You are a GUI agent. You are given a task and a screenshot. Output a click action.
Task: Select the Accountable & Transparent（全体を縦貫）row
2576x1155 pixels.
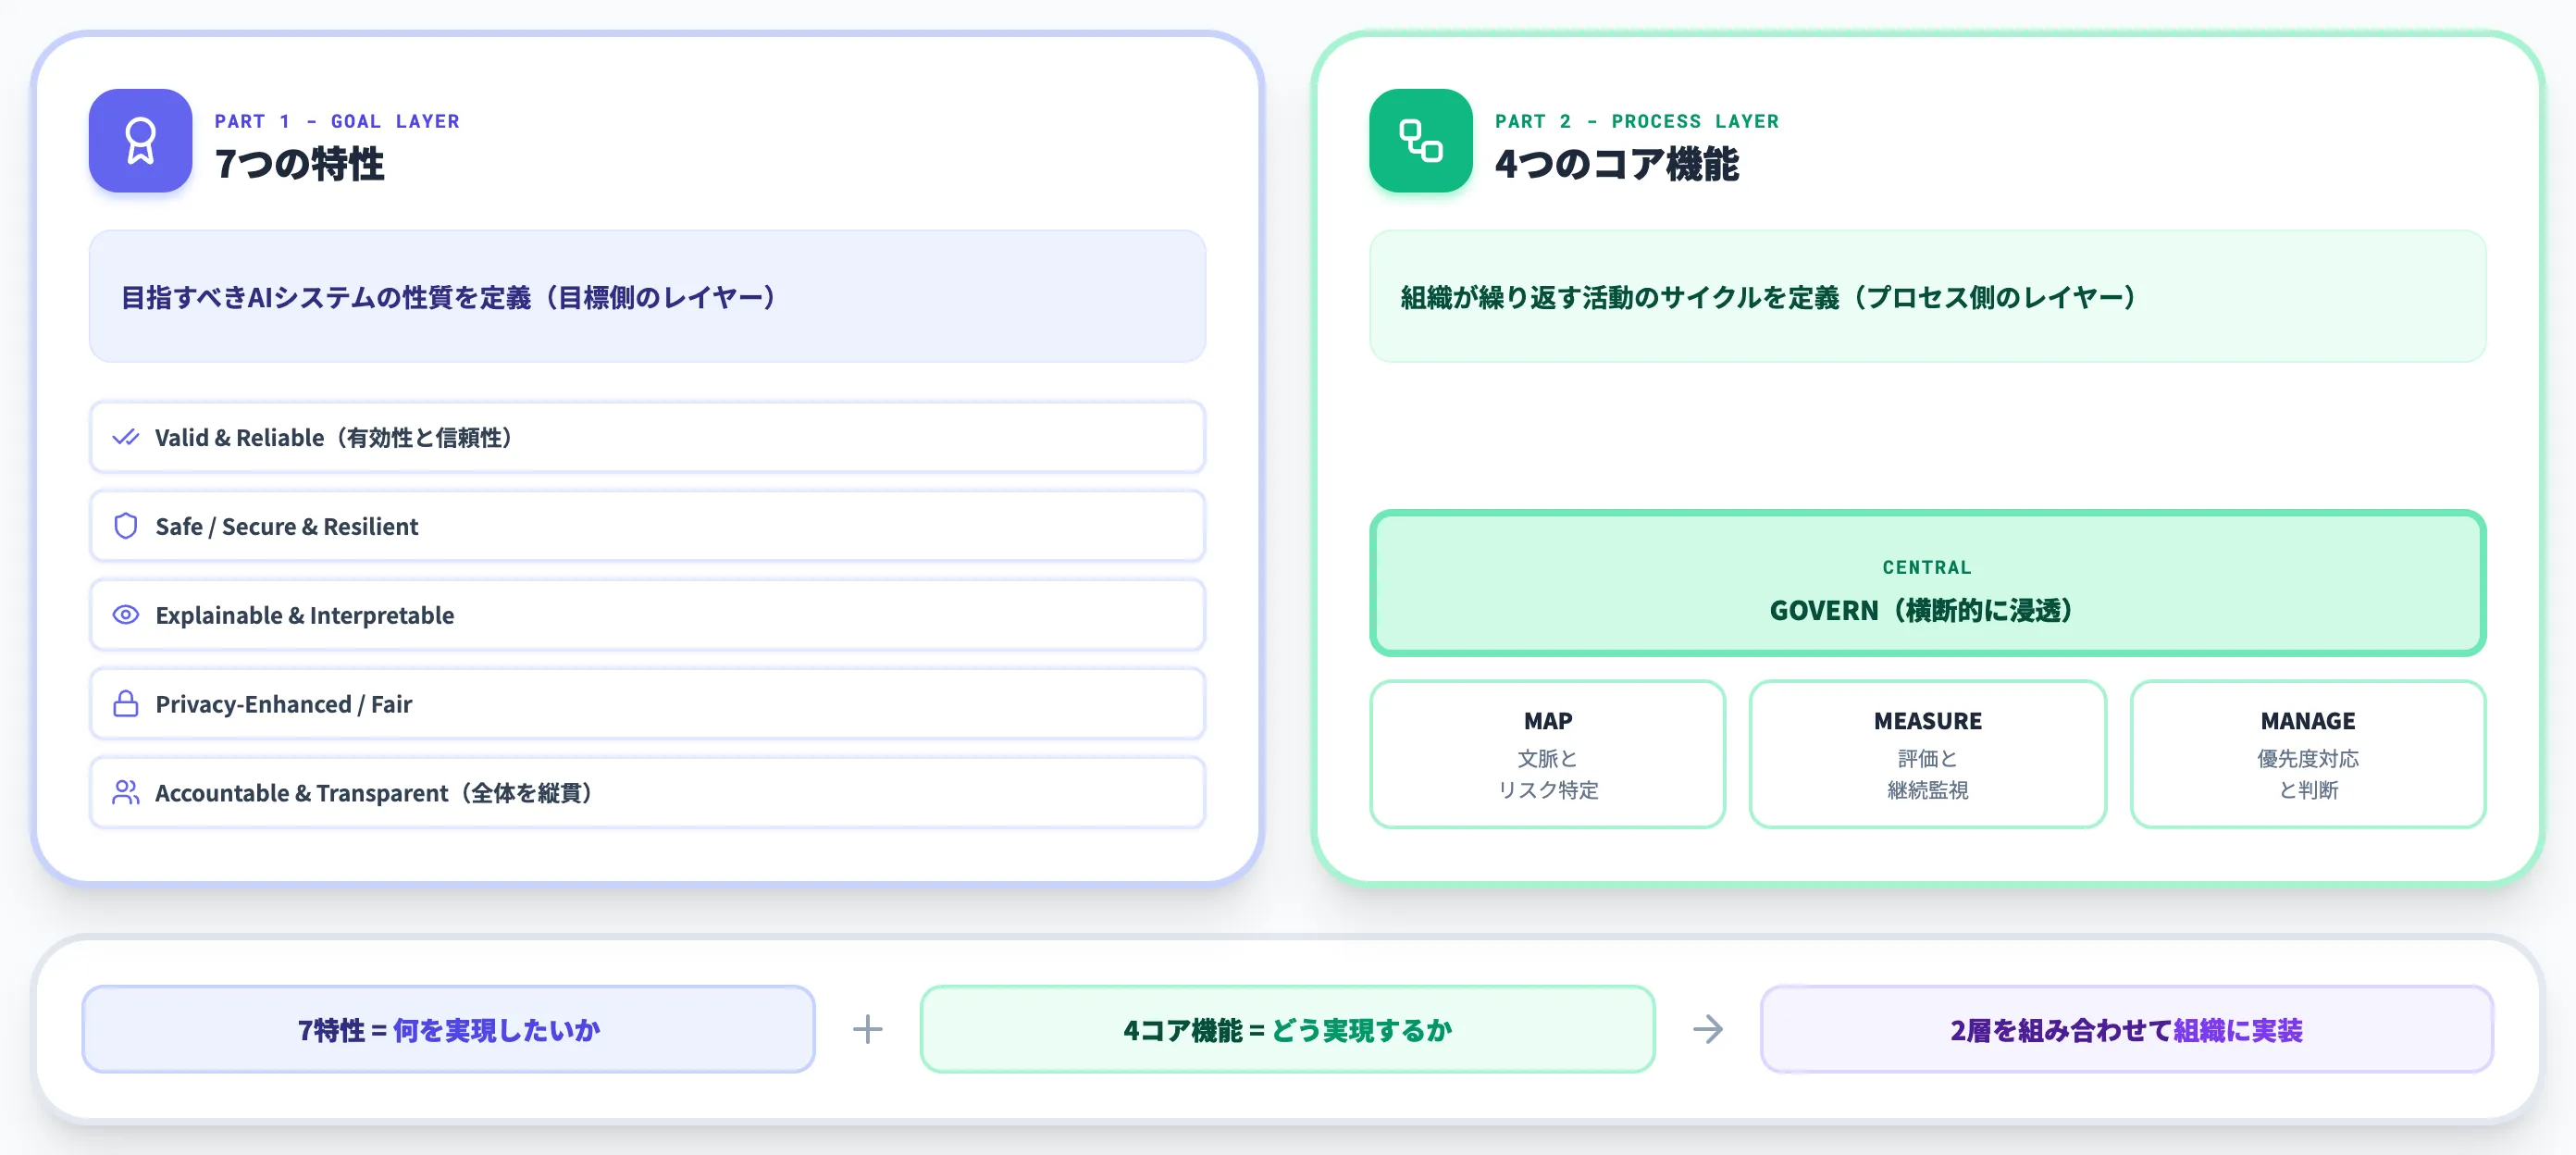coord(647,793)
